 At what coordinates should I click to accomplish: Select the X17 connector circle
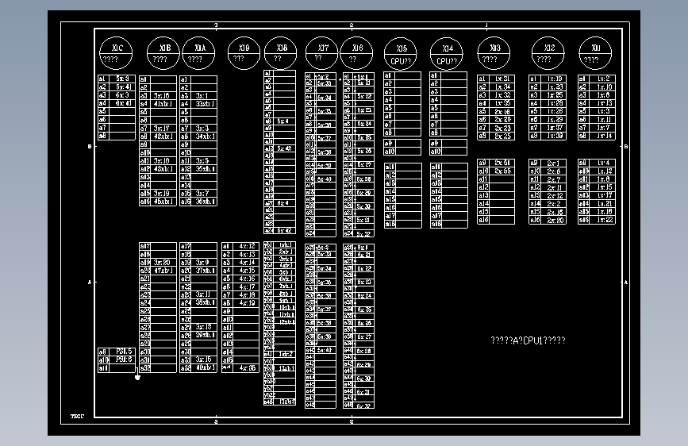pos(321,53)
